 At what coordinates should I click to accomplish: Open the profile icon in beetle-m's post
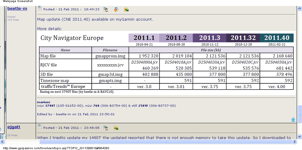pyautogui.click(x=106, y=9)
